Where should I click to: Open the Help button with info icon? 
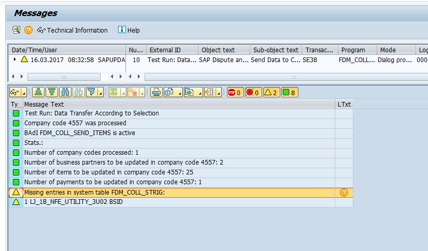coord(129,30)
